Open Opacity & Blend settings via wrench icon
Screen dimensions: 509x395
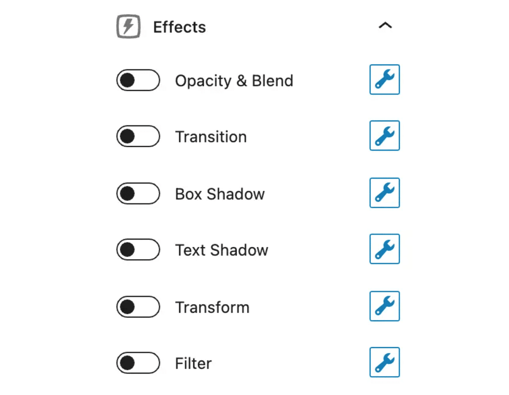click(x=384, y=80)
